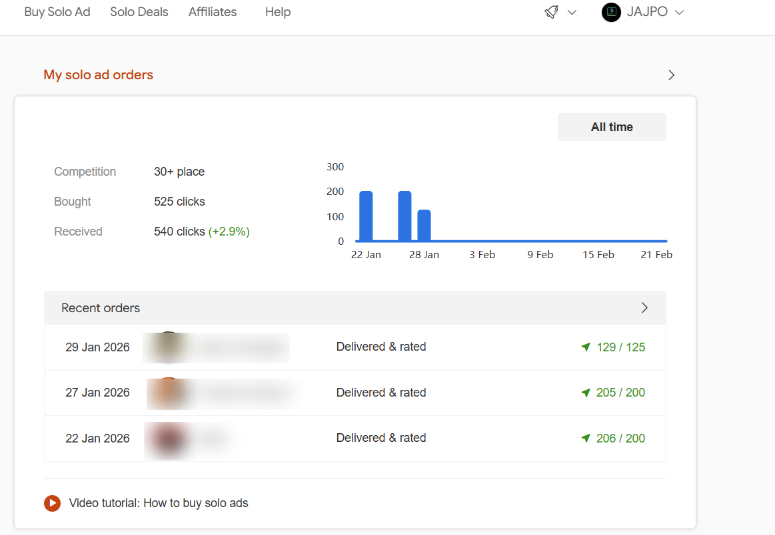Expand the dropdown next to the bell
The height and width of the screenshot is (535, 775).
pyautogui.click(x=572, y=13)
